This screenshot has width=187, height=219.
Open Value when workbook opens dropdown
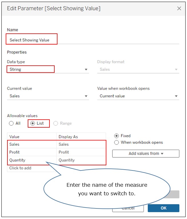coord(138,96)
